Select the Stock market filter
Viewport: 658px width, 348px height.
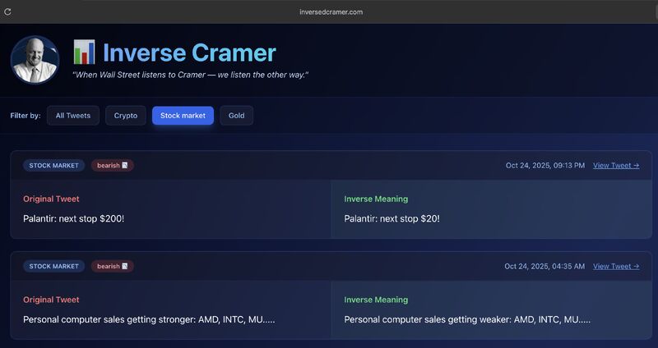183,116
